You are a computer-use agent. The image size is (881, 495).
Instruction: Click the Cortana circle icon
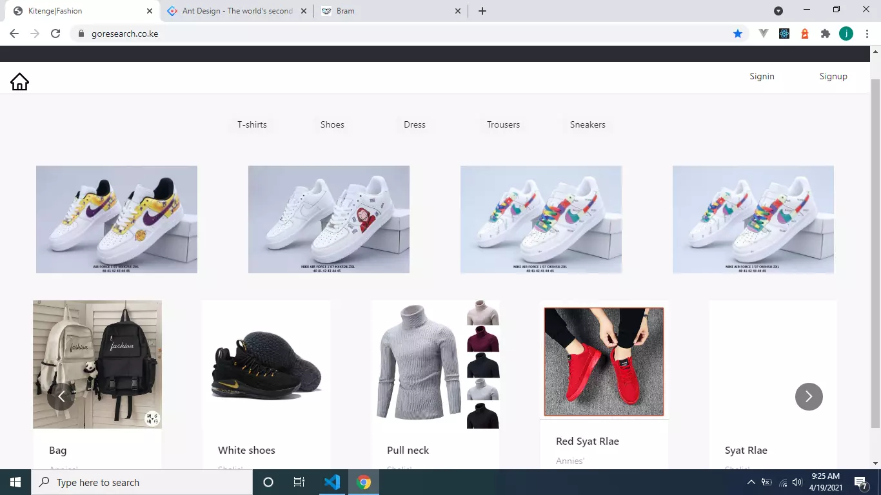click(268, 482)
